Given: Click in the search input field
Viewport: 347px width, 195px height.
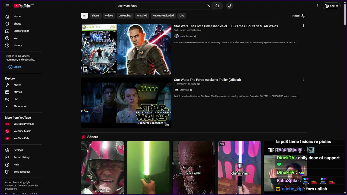Looking at the screenshot, I should [x=161, y=6].
